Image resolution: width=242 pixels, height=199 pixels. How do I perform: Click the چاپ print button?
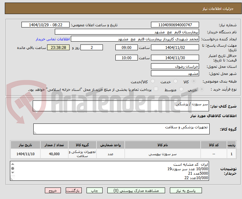pyautogui.click(x=95, y=191)
